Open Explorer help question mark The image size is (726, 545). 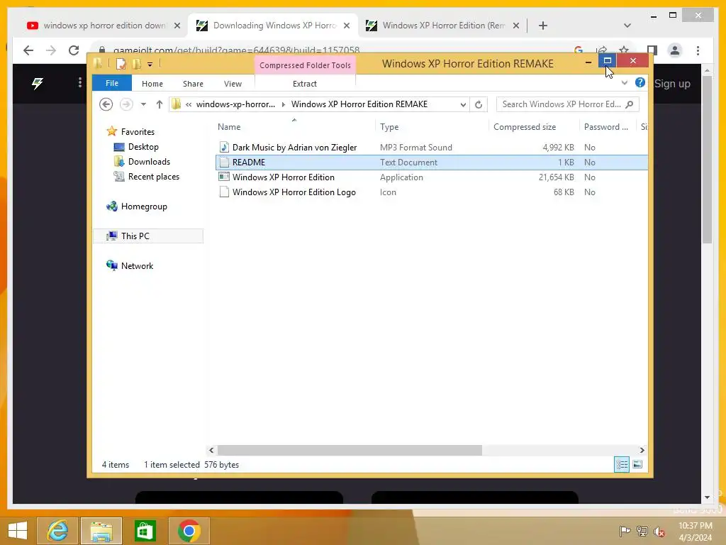click(x=640, y=82)
